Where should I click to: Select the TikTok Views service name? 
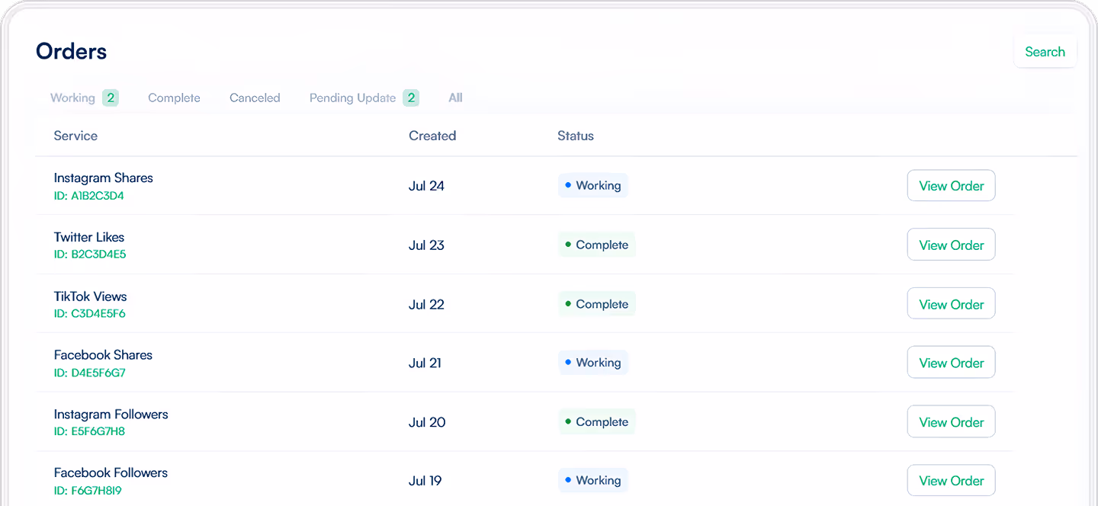tap(90, 296)
